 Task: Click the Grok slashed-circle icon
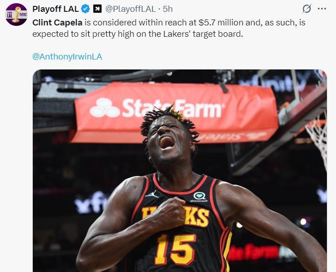(x=307, y=9)
